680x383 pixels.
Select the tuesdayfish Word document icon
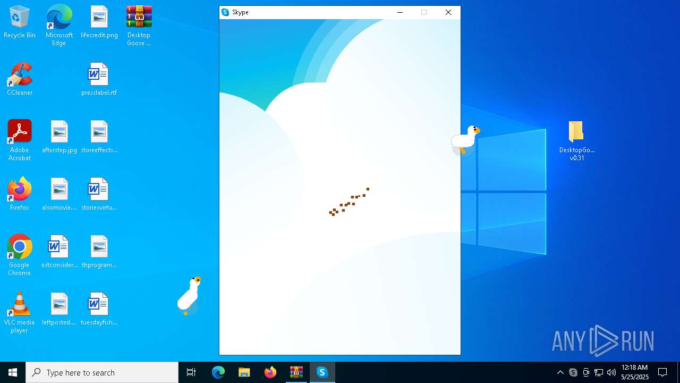point(99,309)
